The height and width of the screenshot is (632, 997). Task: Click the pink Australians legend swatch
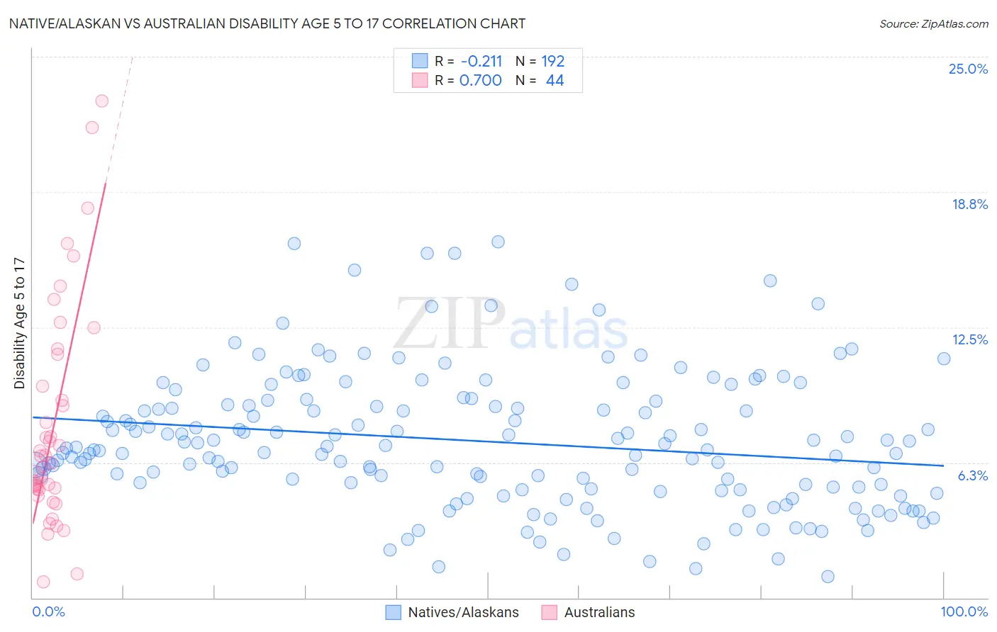550,612
